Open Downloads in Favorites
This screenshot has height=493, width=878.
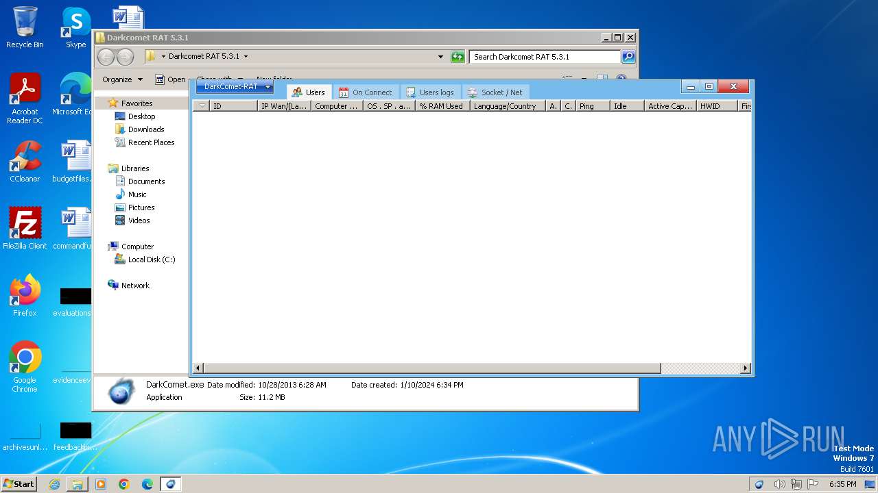[145, 129]
